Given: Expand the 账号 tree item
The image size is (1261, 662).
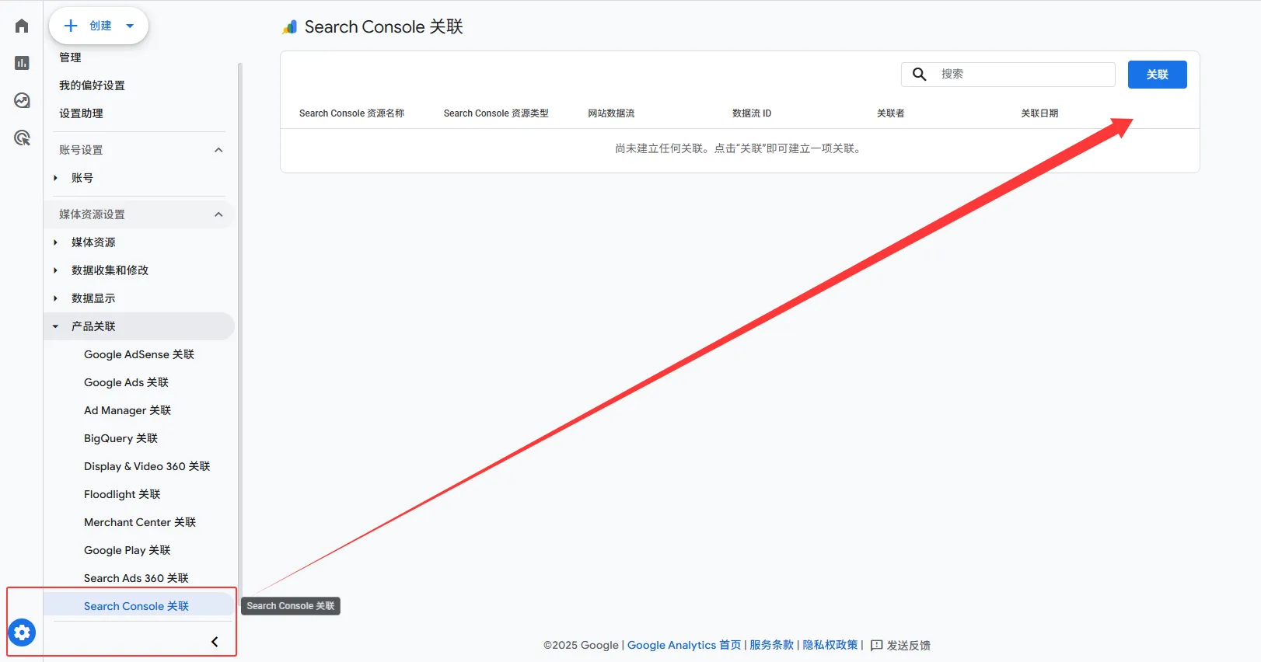Looking at the screenshot, I should [x=55, y=178].
